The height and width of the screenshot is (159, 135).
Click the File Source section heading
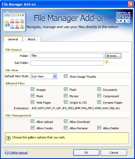[x=13, y=50]
